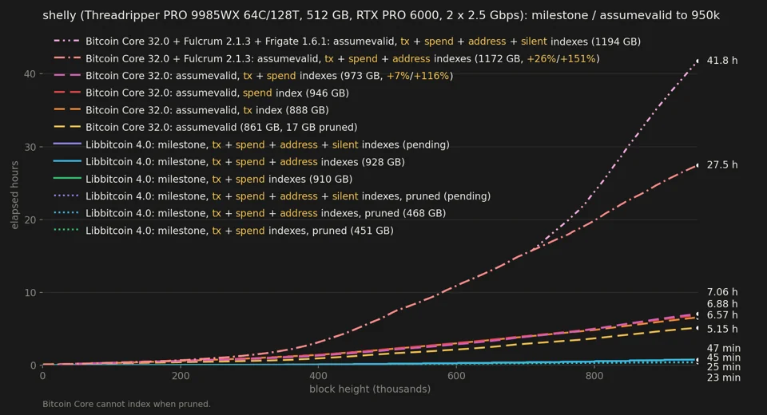Click the chart title mentioning shelly Threadripper
Screen dimensions: 767x415
[x=381, y=16]
